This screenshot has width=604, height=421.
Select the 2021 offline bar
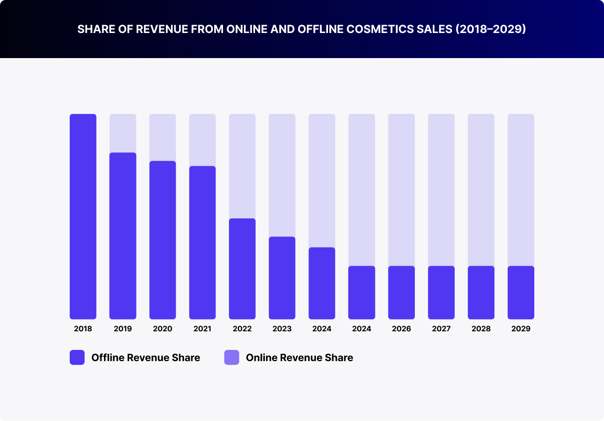203,242
